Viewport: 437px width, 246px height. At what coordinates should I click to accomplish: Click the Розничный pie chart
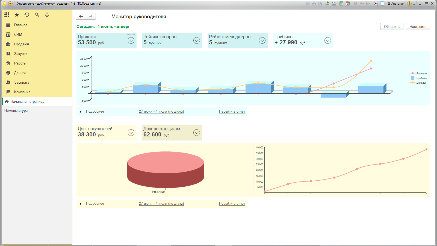166,169
